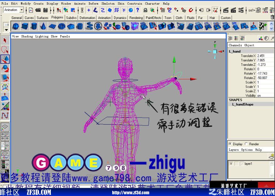The image size is (275, 196).
Task: Click the open scene folder icon
Action: tap(38, 10)
